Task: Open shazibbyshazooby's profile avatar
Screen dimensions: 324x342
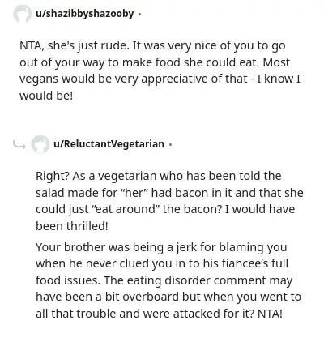Action: coord(22,14)
